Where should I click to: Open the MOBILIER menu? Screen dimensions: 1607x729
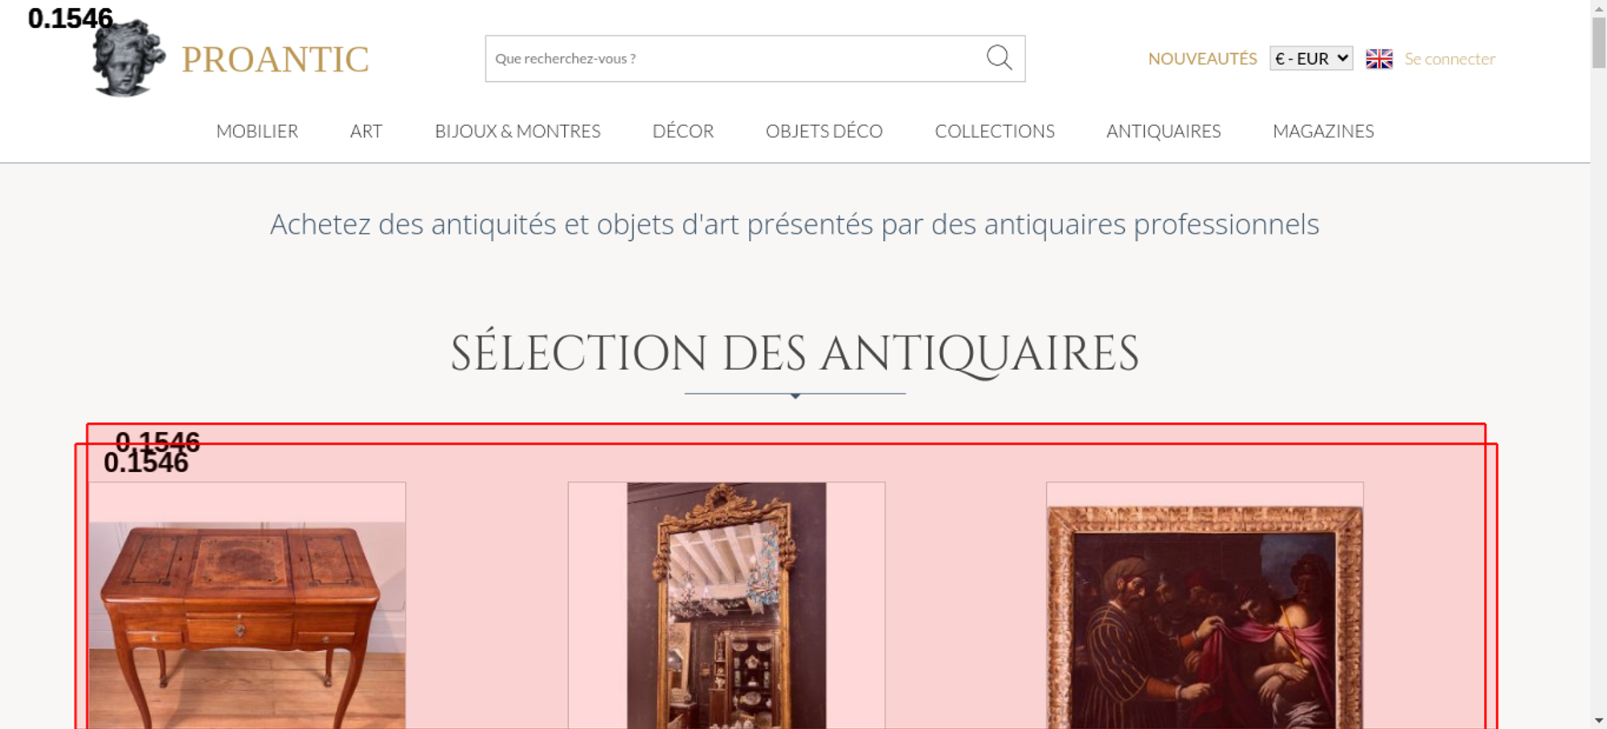click(257, 131)
